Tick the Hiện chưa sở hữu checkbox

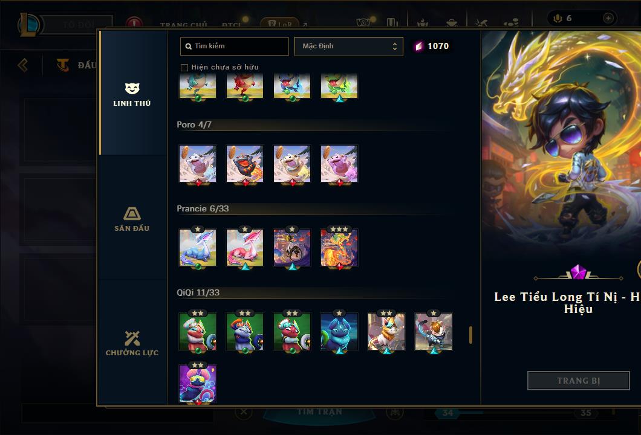pos(184,68)
